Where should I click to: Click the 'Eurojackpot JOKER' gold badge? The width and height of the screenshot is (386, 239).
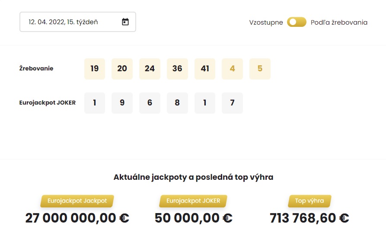point(193,201)
